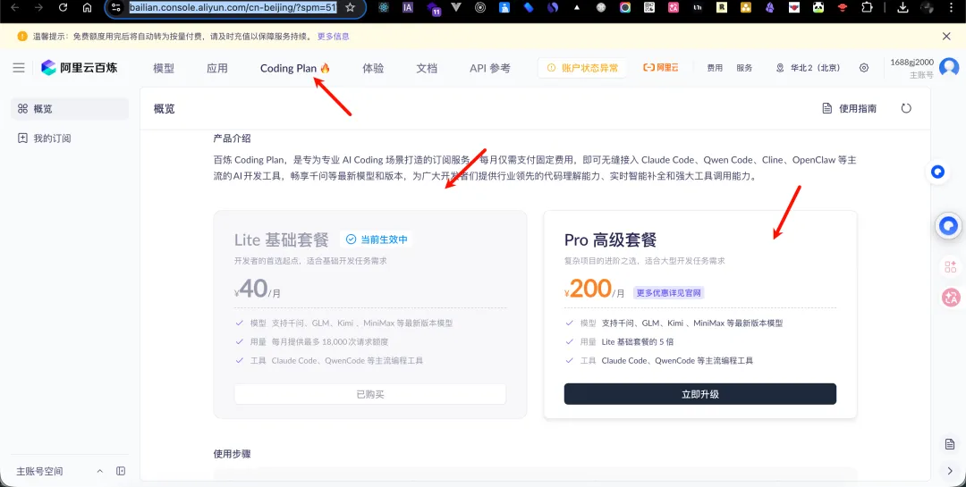This screenshot has width=966, height=487.
Task: Open the pink grid-sparkle floating icon
Action: (x=951, y=266)
